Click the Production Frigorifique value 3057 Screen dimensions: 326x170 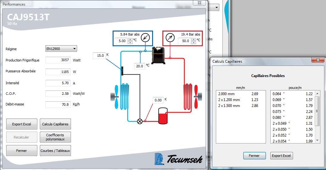(x=58, y=60)
